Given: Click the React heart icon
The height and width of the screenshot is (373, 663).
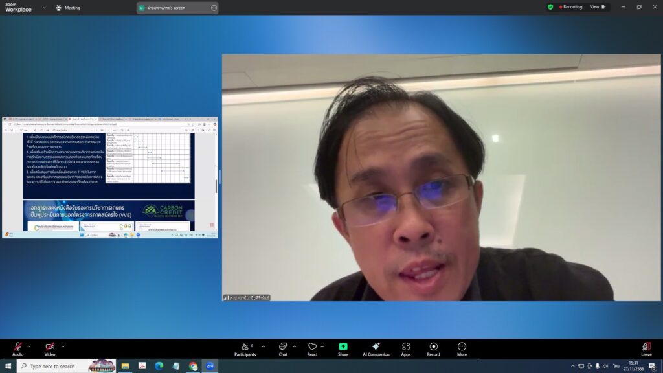Looking at the screenshot, I should tap(312, 348).
